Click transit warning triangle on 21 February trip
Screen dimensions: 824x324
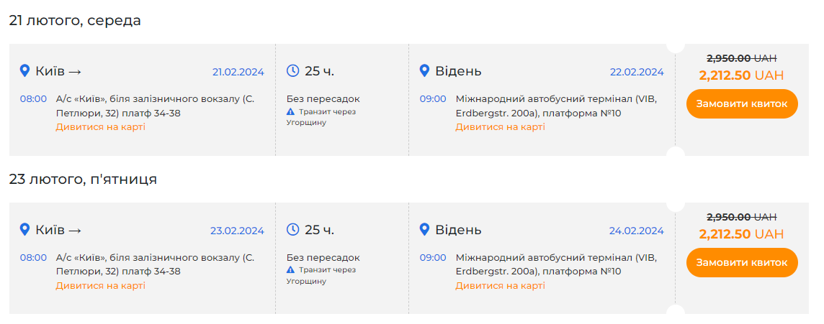pyautogui.click(x=290, y=112)
